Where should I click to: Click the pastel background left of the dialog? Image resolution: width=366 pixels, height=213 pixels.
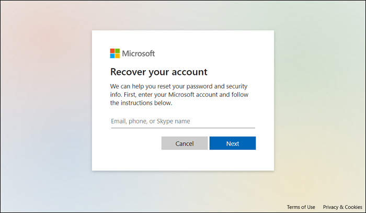click(47, 105)
